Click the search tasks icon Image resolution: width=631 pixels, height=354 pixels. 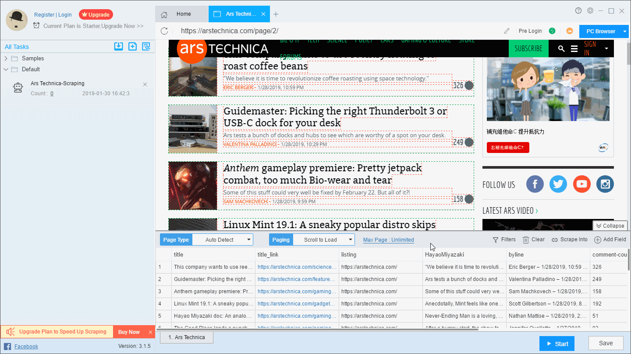[146, 46]
